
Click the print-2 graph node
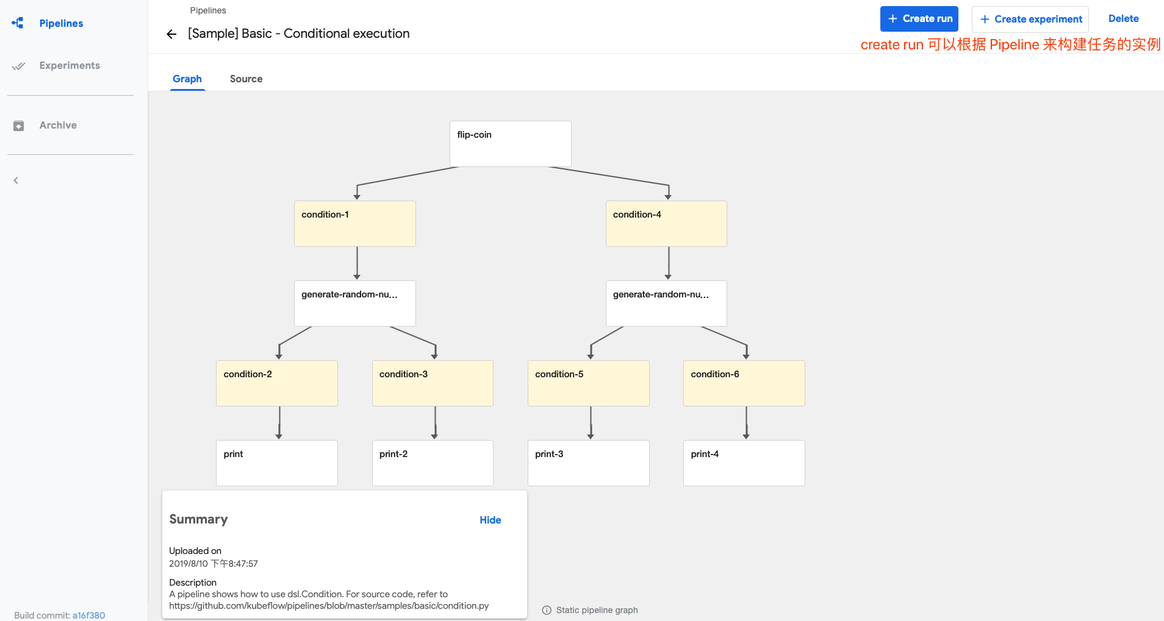pos(432,463)
